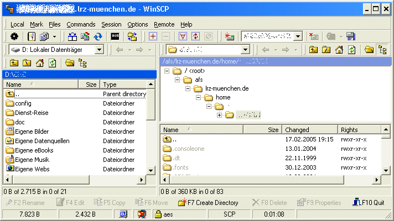This screenshot has width=394, height=221.
Task: Open the Commands menu
Action: tap(81, 24)
